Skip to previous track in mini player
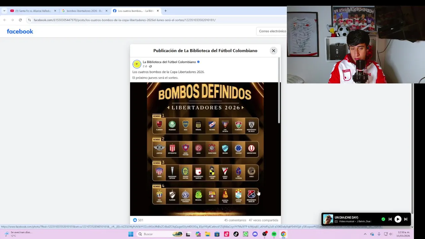 390,219
